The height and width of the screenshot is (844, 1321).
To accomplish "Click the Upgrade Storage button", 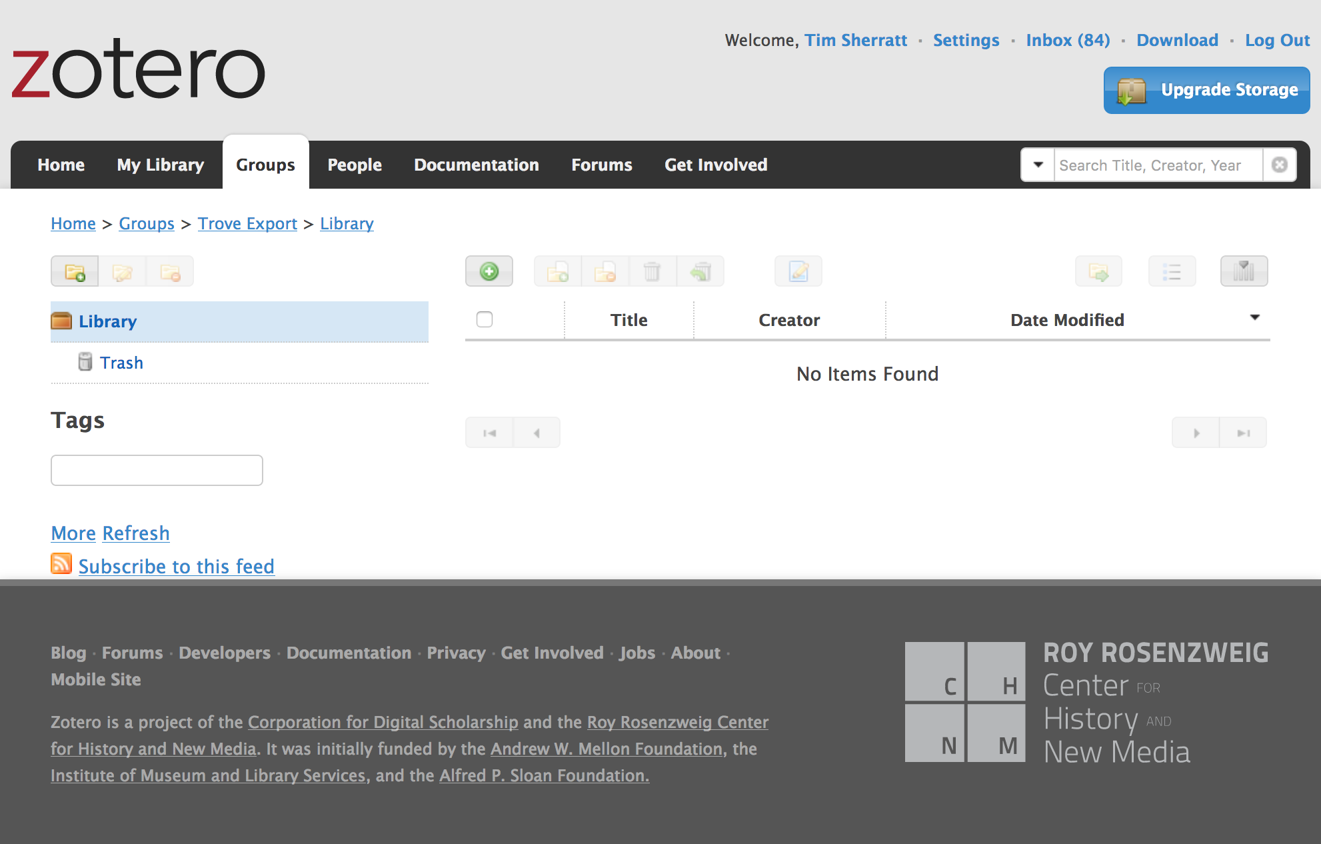I will 1206,90.
